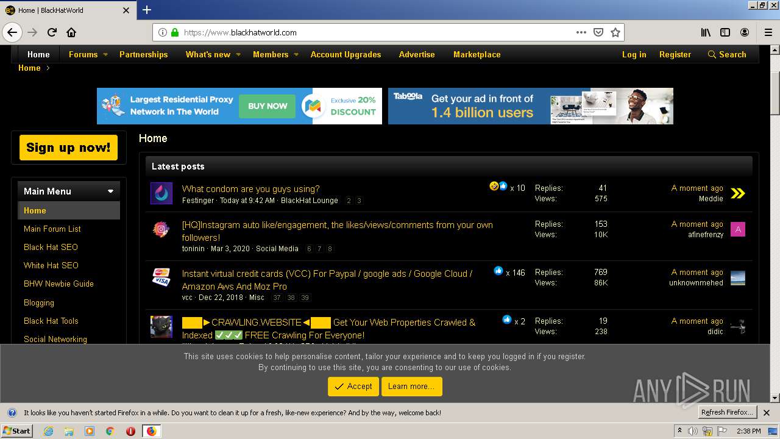Open Black Hat SEO in sidebar
780x439 pixels.
click(x=51, y=247)
